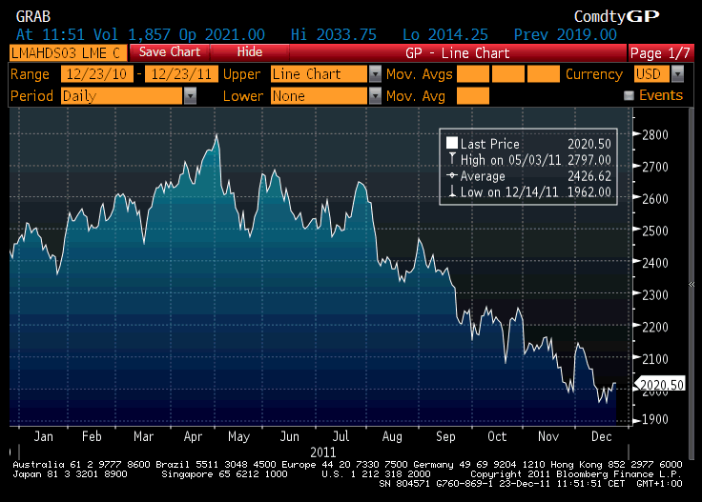
Task: Click the Range start date field
Action: point(96,74)
